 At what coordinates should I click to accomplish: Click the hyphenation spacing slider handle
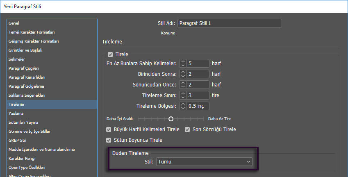click(x=171, y=119)
